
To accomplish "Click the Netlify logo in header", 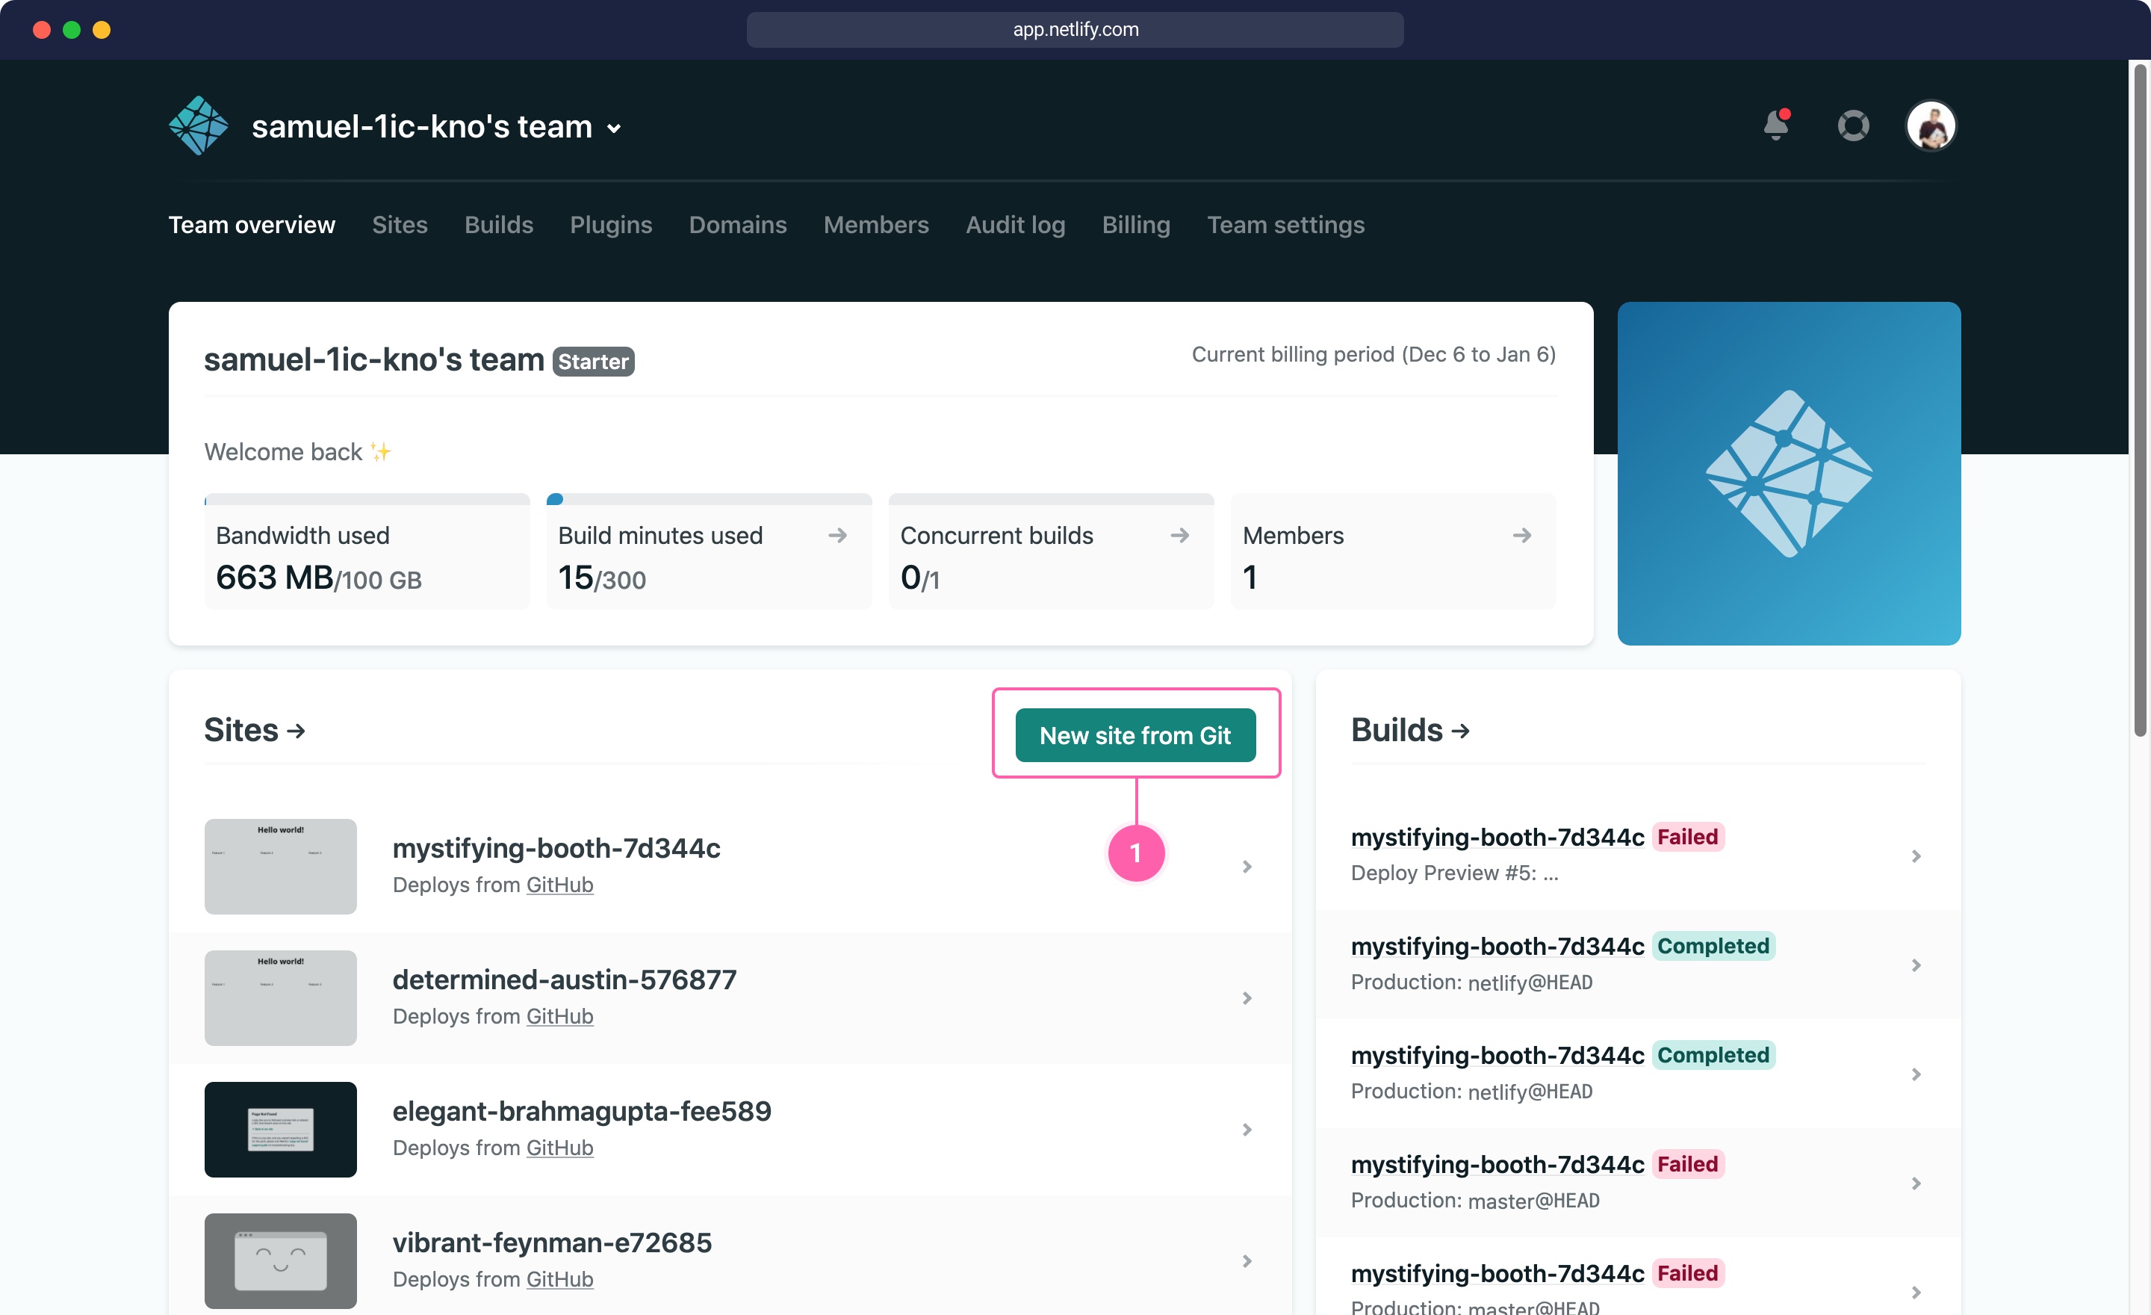I will (198, 126).
